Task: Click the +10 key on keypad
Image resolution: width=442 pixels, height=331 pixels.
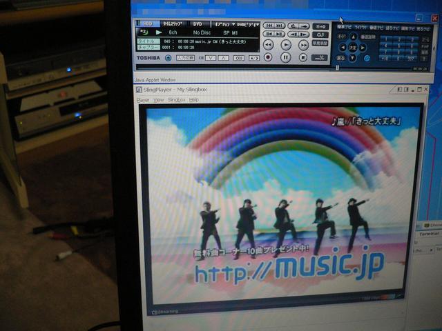Action: click(385, 58)
